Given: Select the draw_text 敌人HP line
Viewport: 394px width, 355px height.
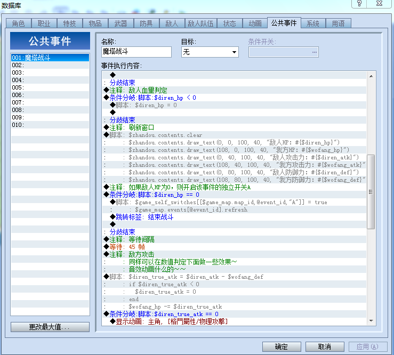Looking at the screenshot, I should (234, 142).
